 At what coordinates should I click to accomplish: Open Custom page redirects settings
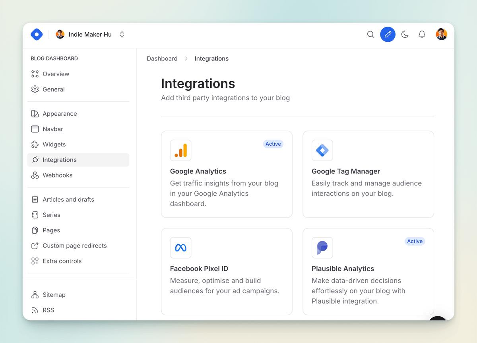(74, 246)
